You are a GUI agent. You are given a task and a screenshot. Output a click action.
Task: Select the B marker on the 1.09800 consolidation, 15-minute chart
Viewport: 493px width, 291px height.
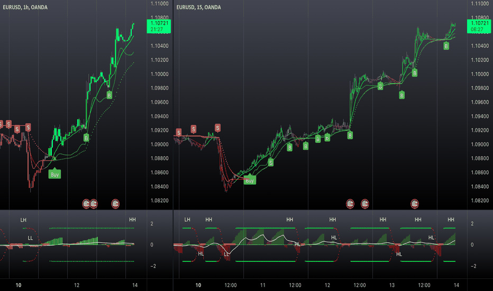tap(380, 86)
